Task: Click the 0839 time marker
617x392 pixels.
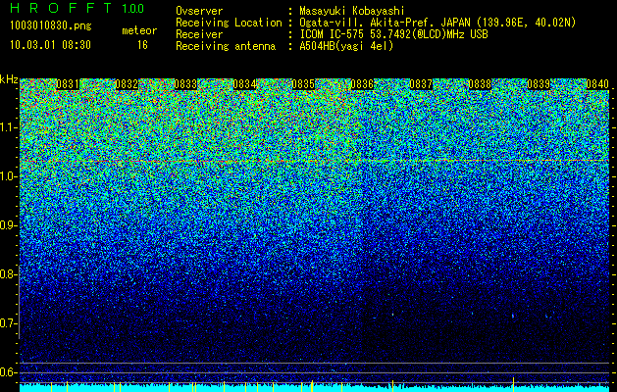Action: pyautogui.click(x=539, y=84)
